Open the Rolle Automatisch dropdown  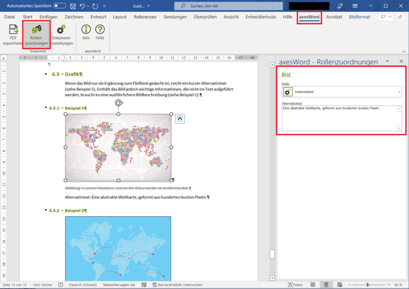click(x=342, y=92)
